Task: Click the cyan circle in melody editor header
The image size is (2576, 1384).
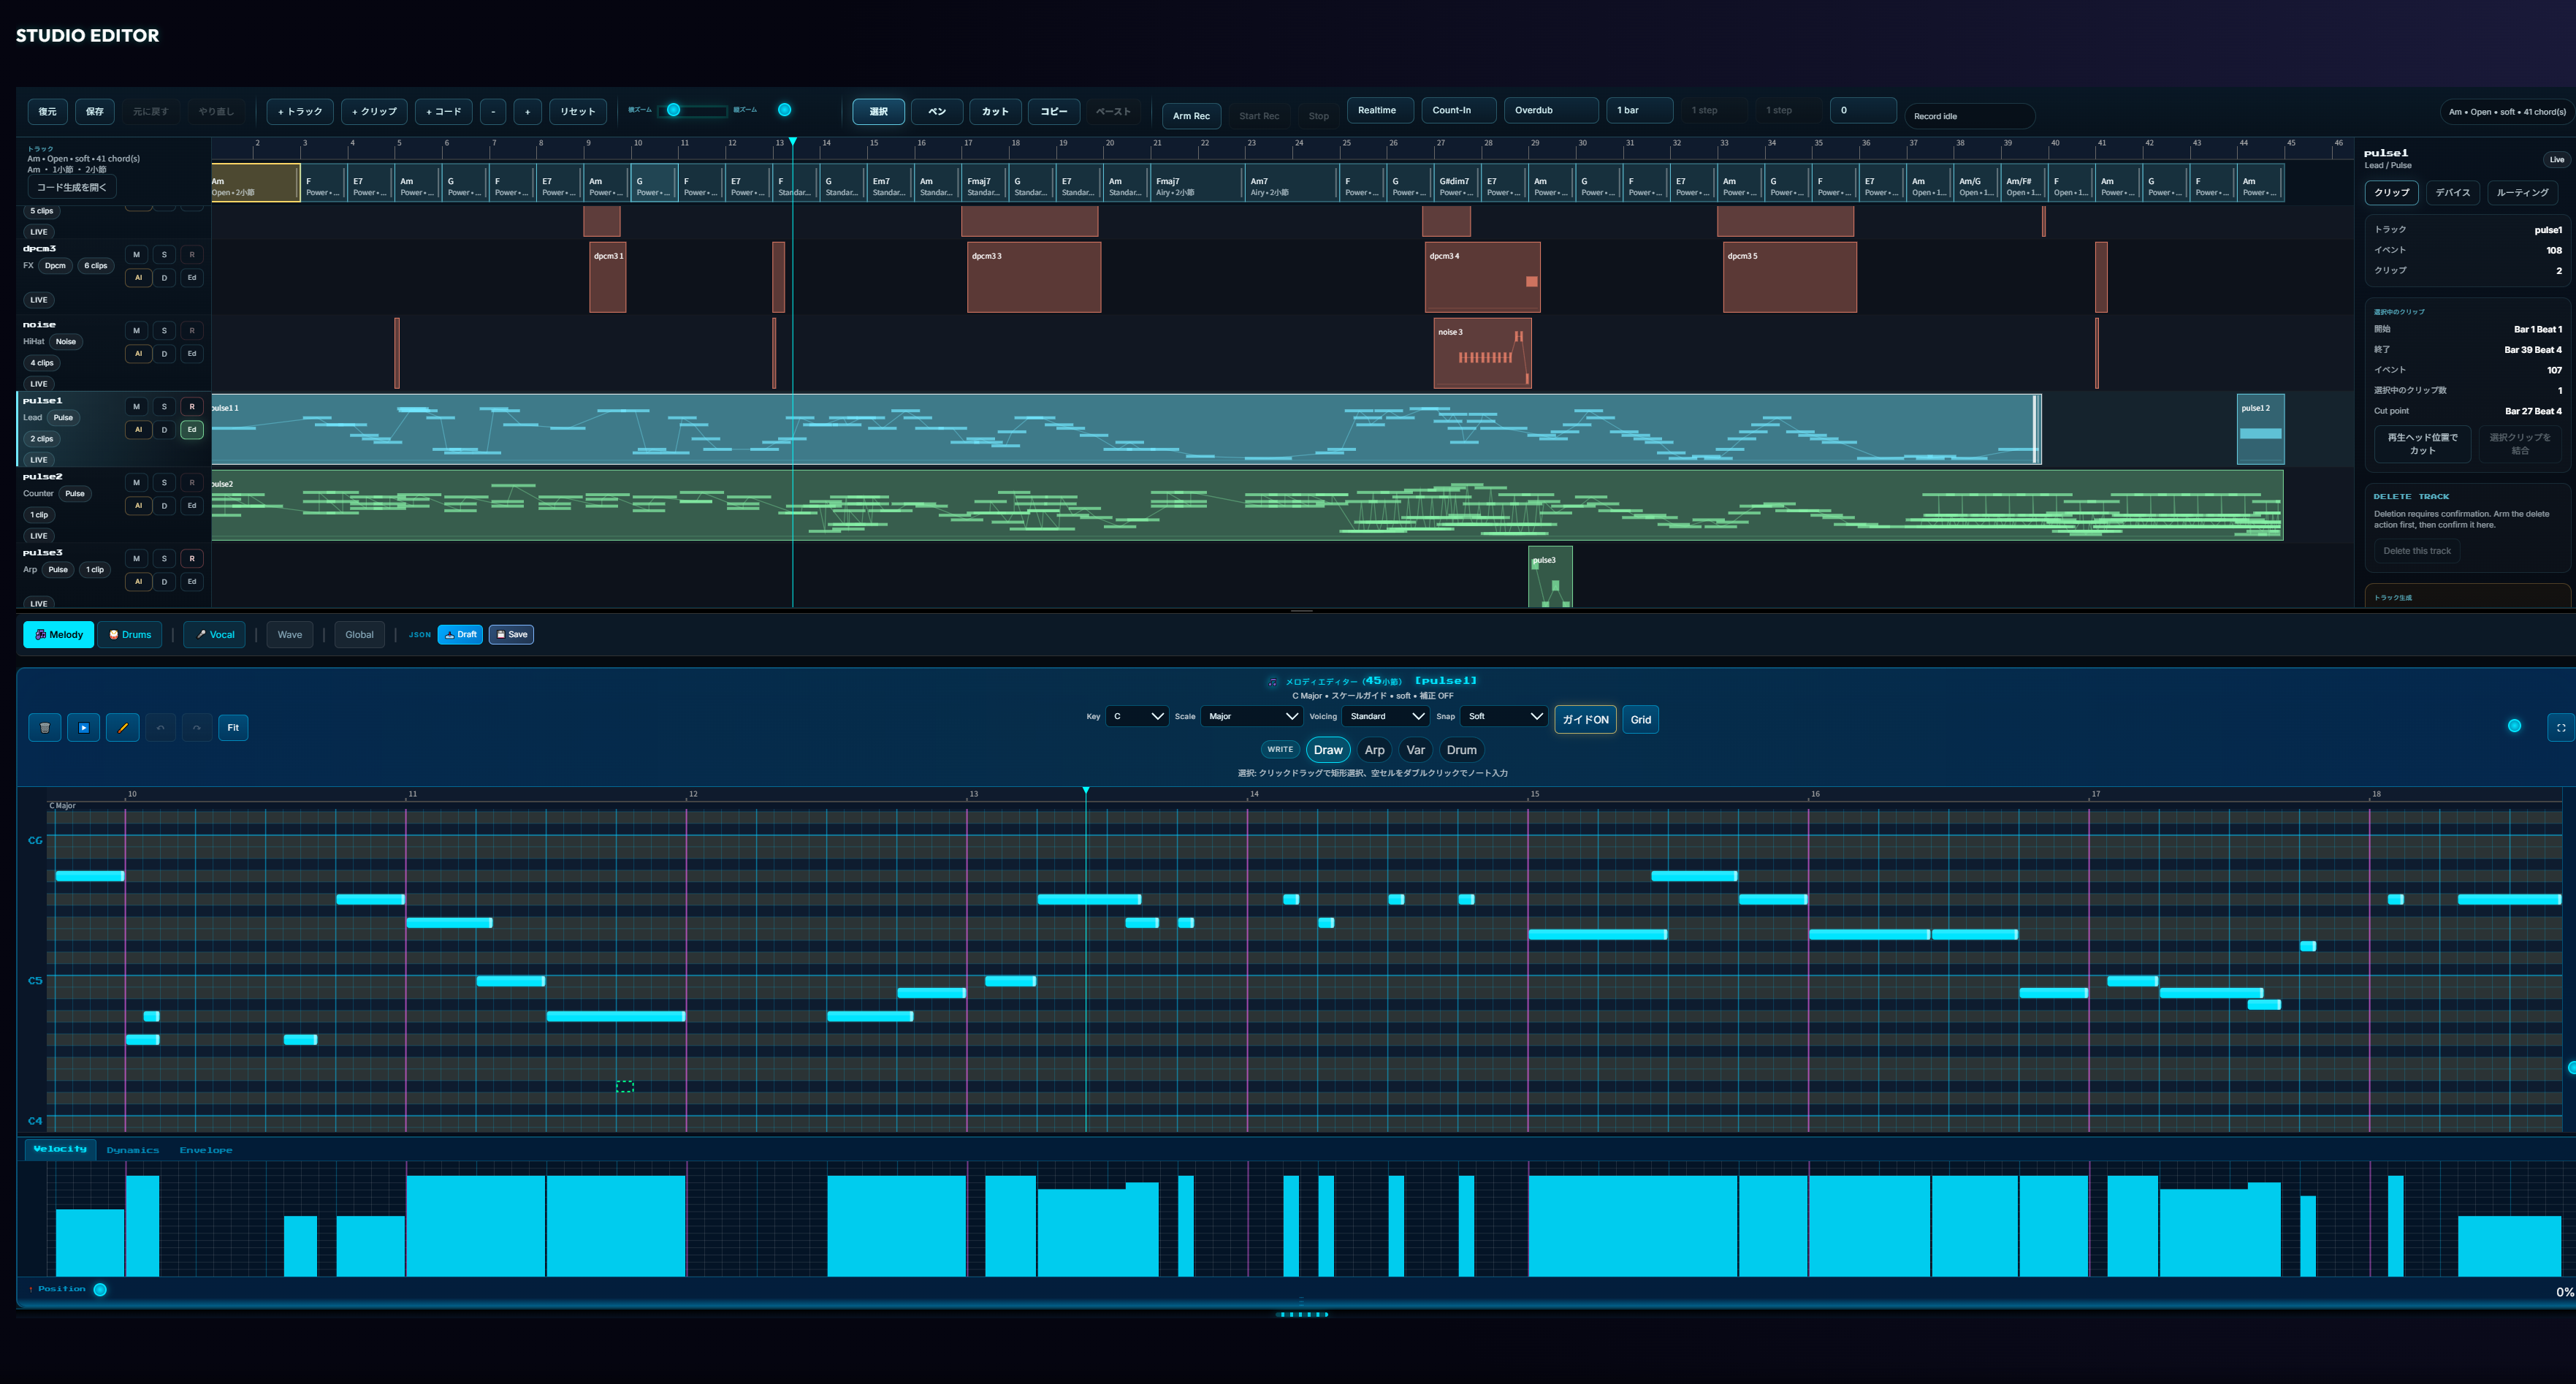Action: [x=2514, y=726]
